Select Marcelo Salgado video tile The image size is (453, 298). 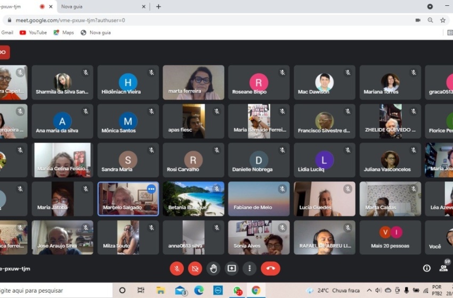128,199
